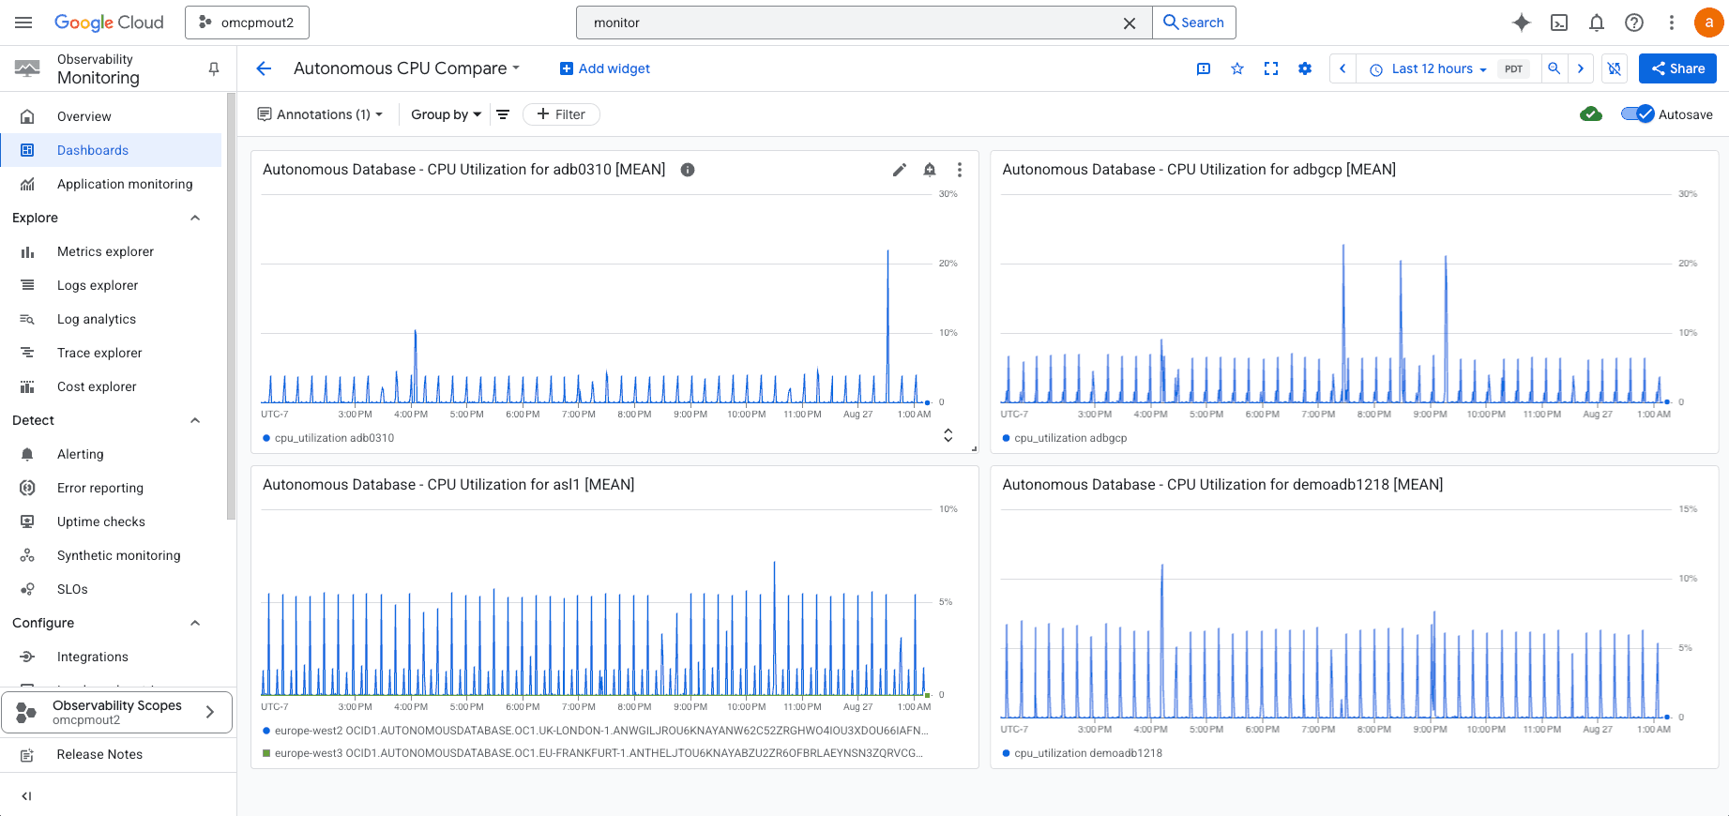Edit the adb0310 CPU chart
The width and height of the screenshot is (1729, 816).
899,170
